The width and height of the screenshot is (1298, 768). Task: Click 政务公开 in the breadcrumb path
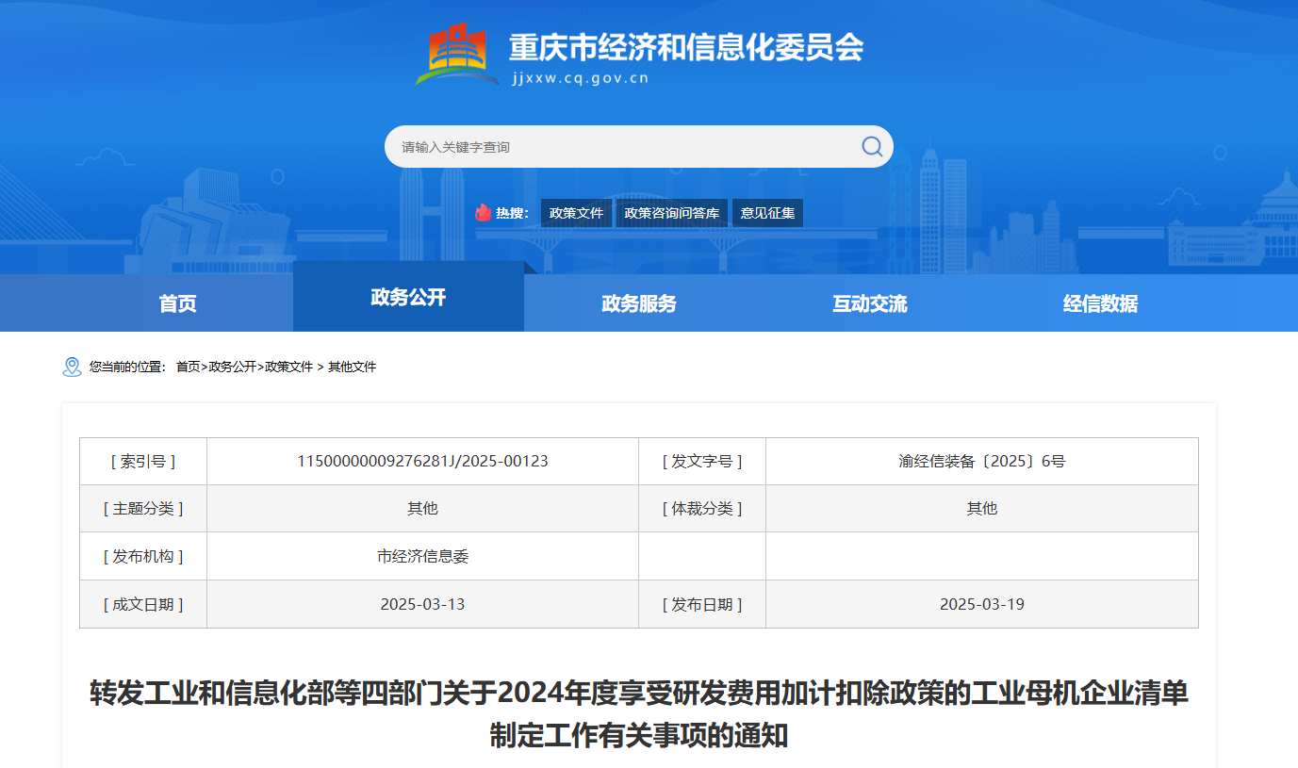tap(232, 367)
